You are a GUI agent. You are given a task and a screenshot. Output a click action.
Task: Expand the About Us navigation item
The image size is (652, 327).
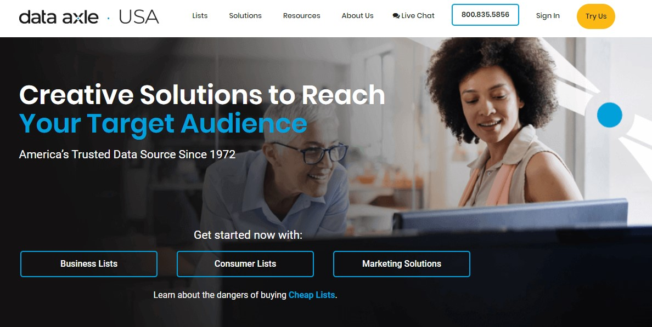click(x=358, y=16)
